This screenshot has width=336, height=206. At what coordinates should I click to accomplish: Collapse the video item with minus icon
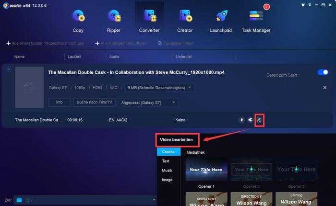click(9, 69)
